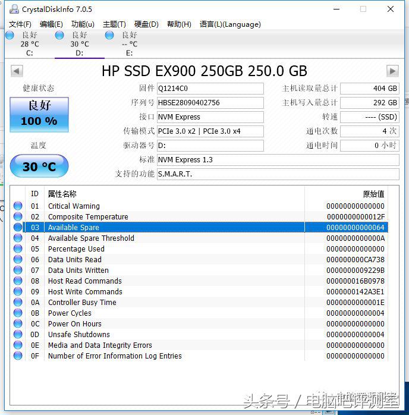
Task: Select the Host Write Commands attribute name
Action: pos(85,292)
